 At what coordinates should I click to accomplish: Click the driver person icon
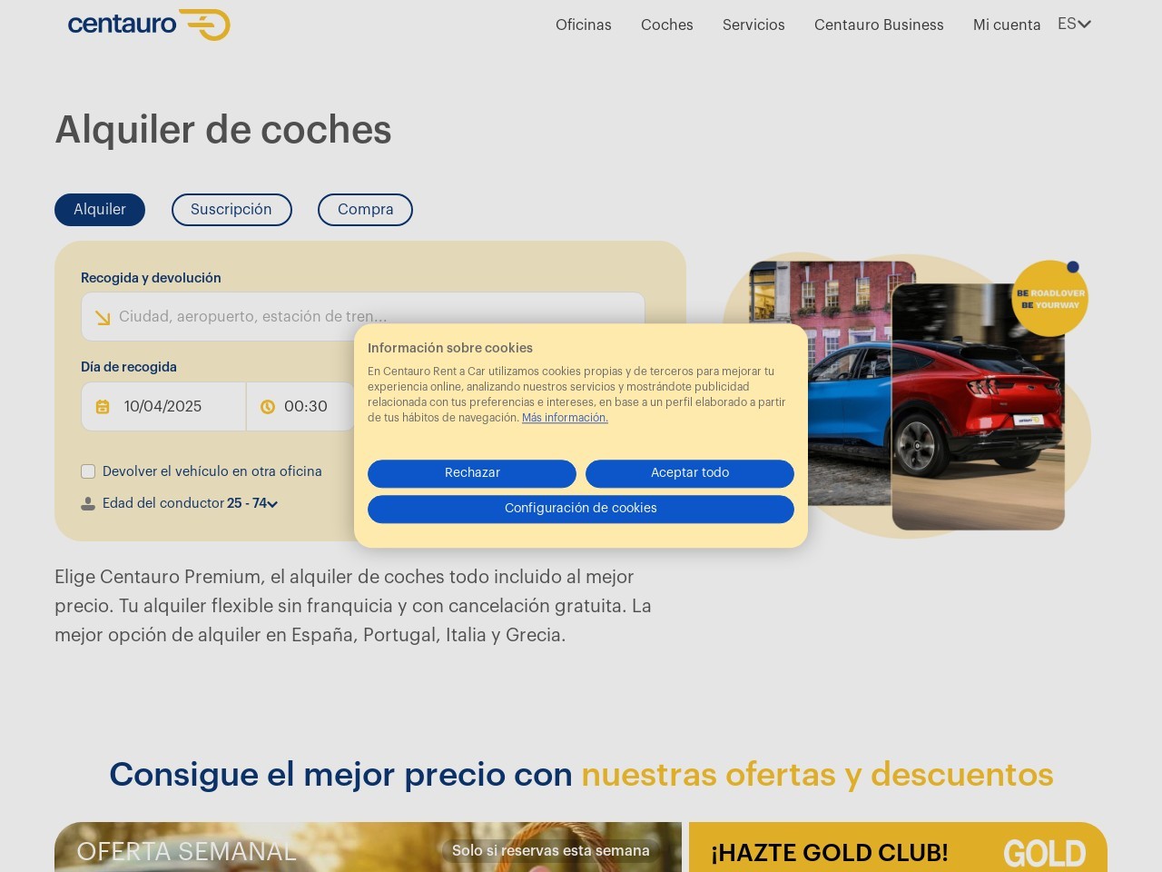tap(88, 503)
